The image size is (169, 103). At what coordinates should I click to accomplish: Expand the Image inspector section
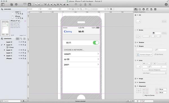(x=137, y=79)
